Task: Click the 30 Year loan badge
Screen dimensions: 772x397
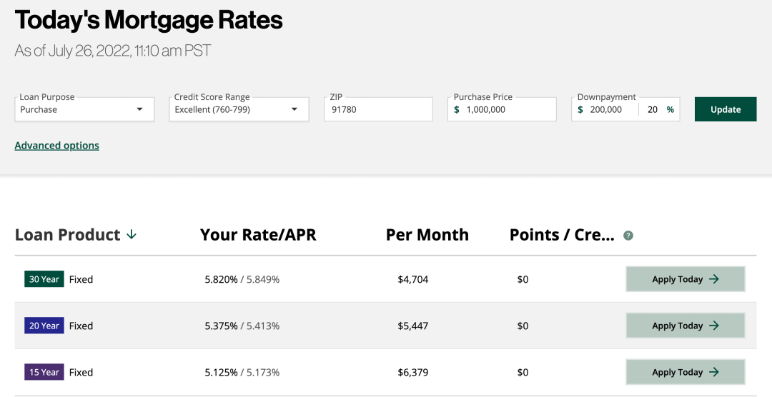Action: point(44,279)
